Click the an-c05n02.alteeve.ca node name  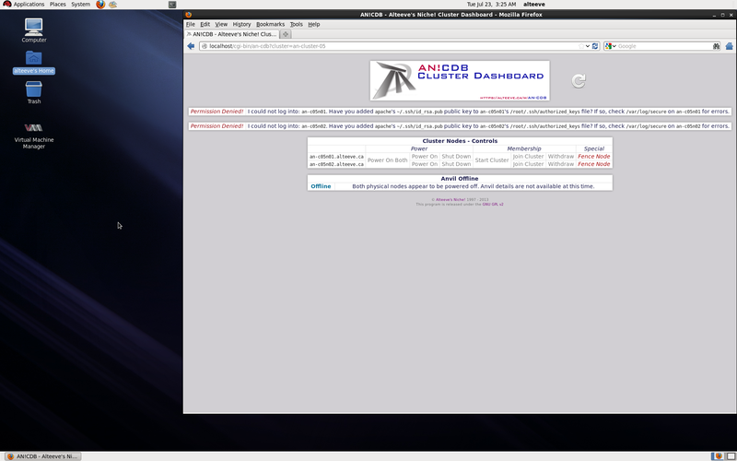336,164
